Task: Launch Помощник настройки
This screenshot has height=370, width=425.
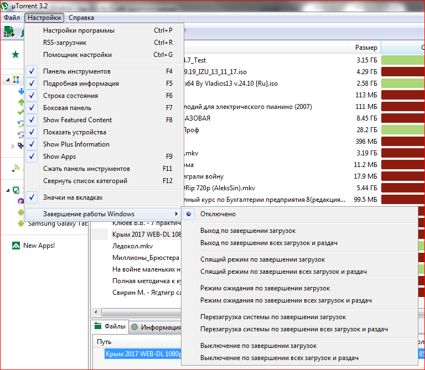Action: pos(104,55)
